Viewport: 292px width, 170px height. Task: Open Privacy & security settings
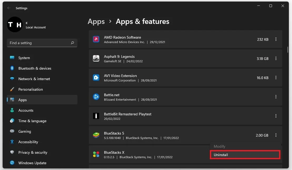42,152
